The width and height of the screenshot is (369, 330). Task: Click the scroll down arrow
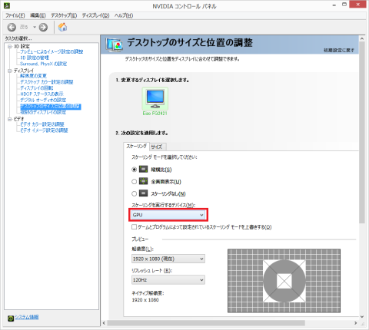pos(362,317)
